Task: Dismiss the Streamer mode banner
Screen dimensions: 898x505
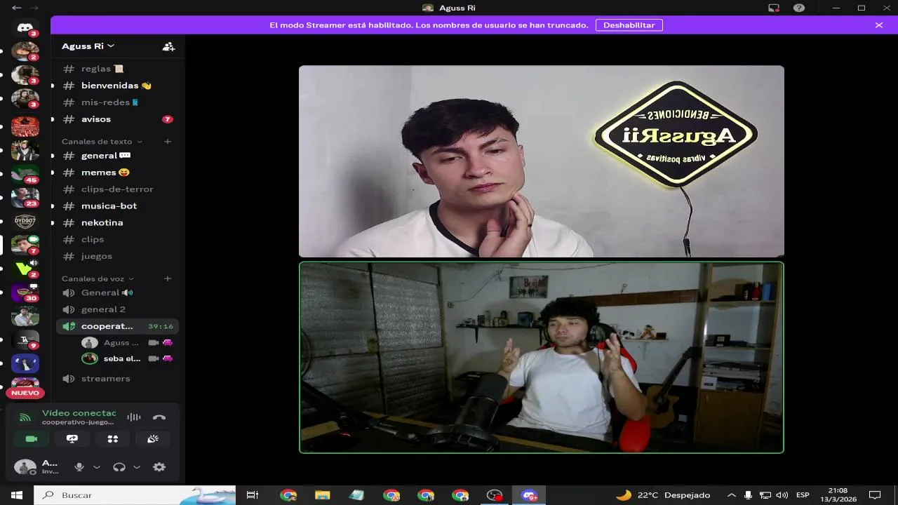Action: (879, 25)
